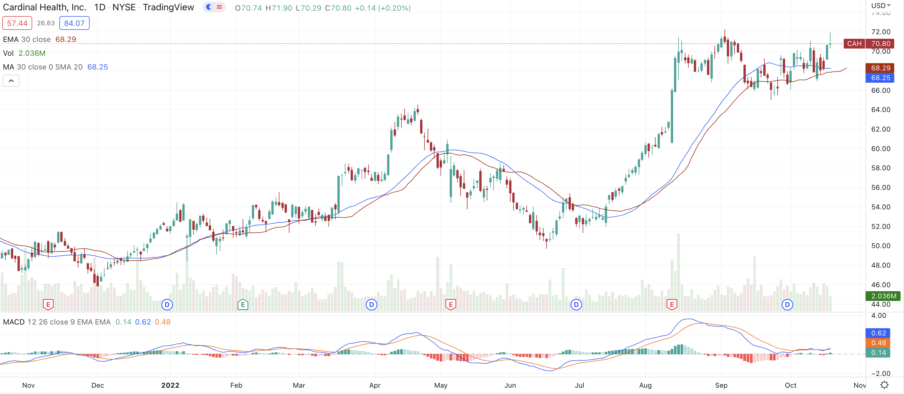Click the earnings marker in November 2021
This screenshot has height=394, width=904.
click(48, 304)
